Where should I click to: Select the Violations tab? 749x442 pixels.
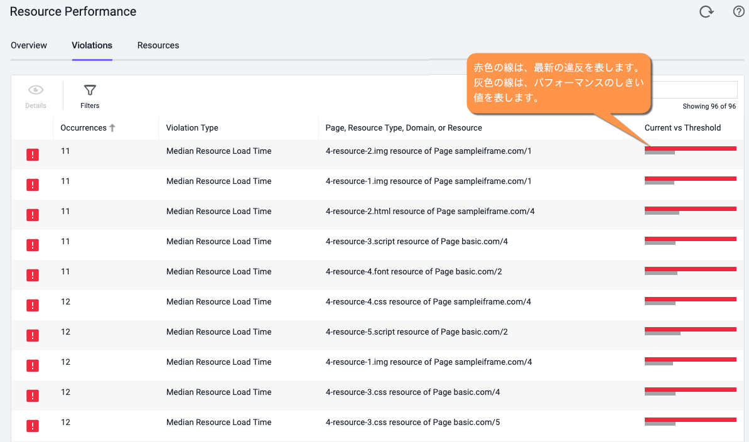coord(92,45)
